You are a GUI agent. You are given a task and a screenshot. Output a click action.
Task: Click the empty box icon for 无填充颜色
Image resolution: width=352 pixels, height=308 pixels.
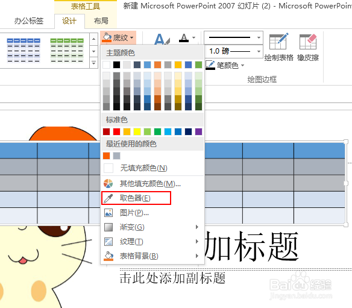108,168
